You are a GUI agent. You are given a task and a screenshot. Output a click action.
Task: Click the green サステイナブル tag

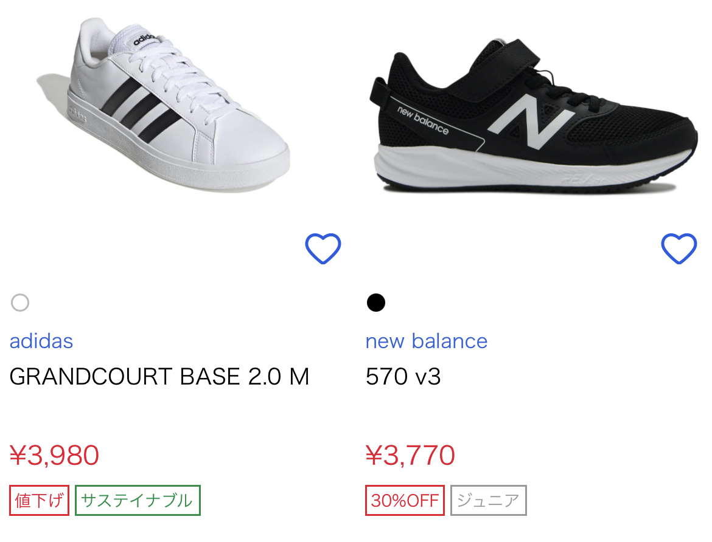[138, 500]
